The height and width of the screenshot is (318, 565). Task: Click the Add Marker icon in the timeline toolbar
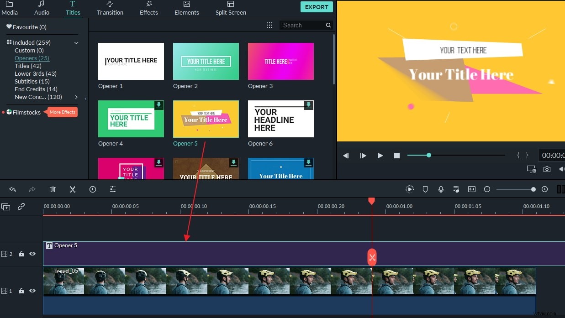[425, 189]
